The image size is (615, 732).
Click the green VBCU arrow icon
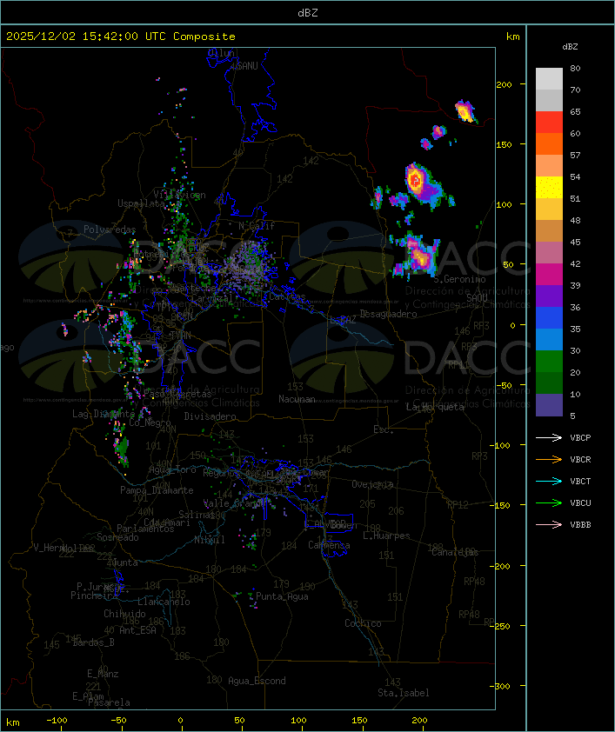549,502
